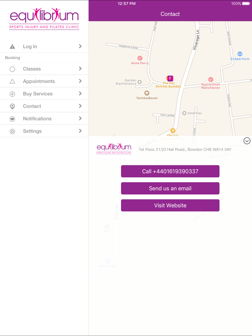Tap the 12:57 PM clock in status bar
The image size is (252, 336).
point(127,4)
